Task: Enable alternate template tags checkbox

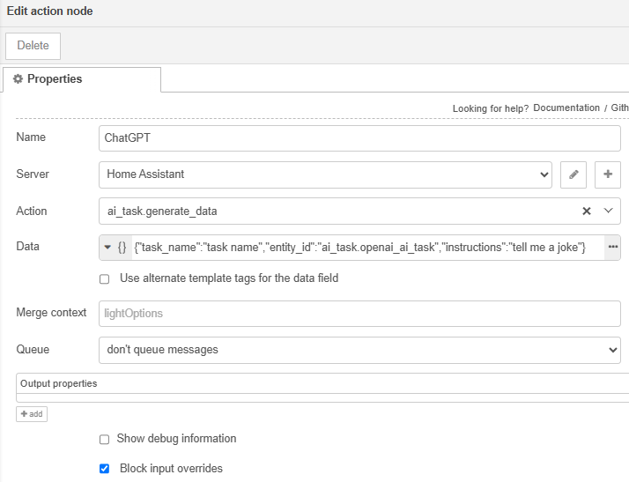Action: (x=104, y=278)
